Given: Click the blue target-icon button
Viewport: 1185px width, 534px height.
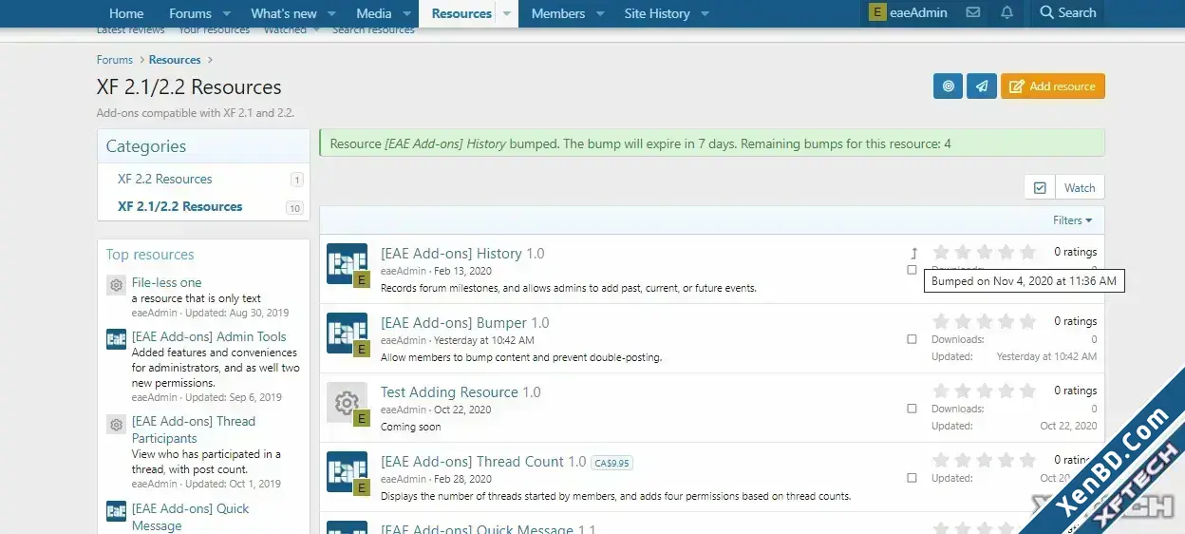Looking at the screenshot, I should (948, 86).
